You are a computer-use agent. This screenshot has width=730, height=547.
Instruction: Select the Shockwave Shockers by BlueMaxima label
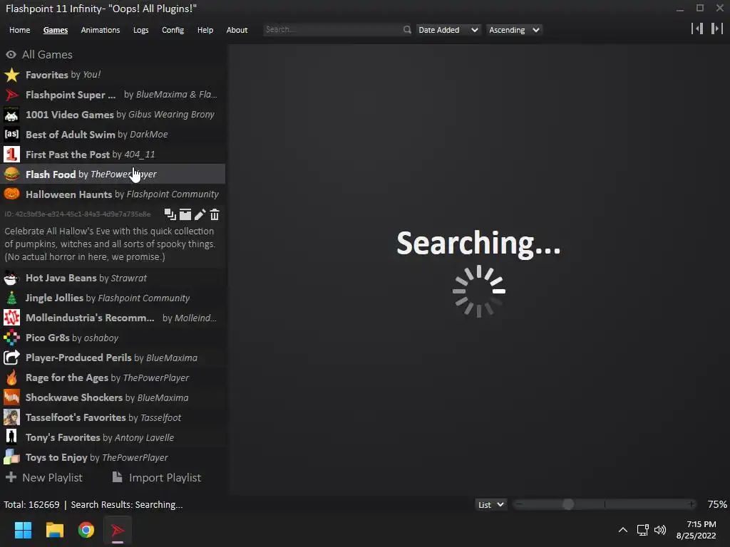107,397
